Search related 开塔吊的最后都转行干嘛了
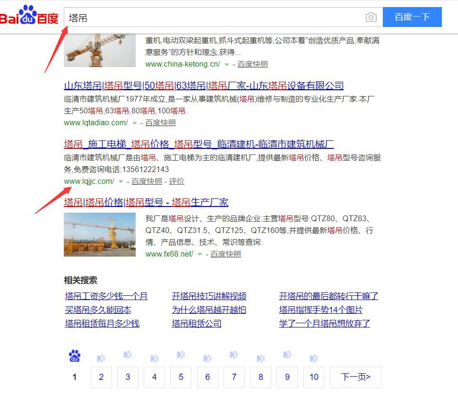 click(x=328, y=296)
